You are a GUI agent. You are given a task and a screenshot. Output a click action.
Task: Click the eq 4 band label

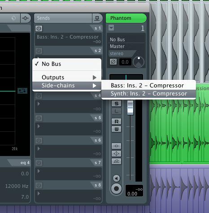click(x=25, y=163)
